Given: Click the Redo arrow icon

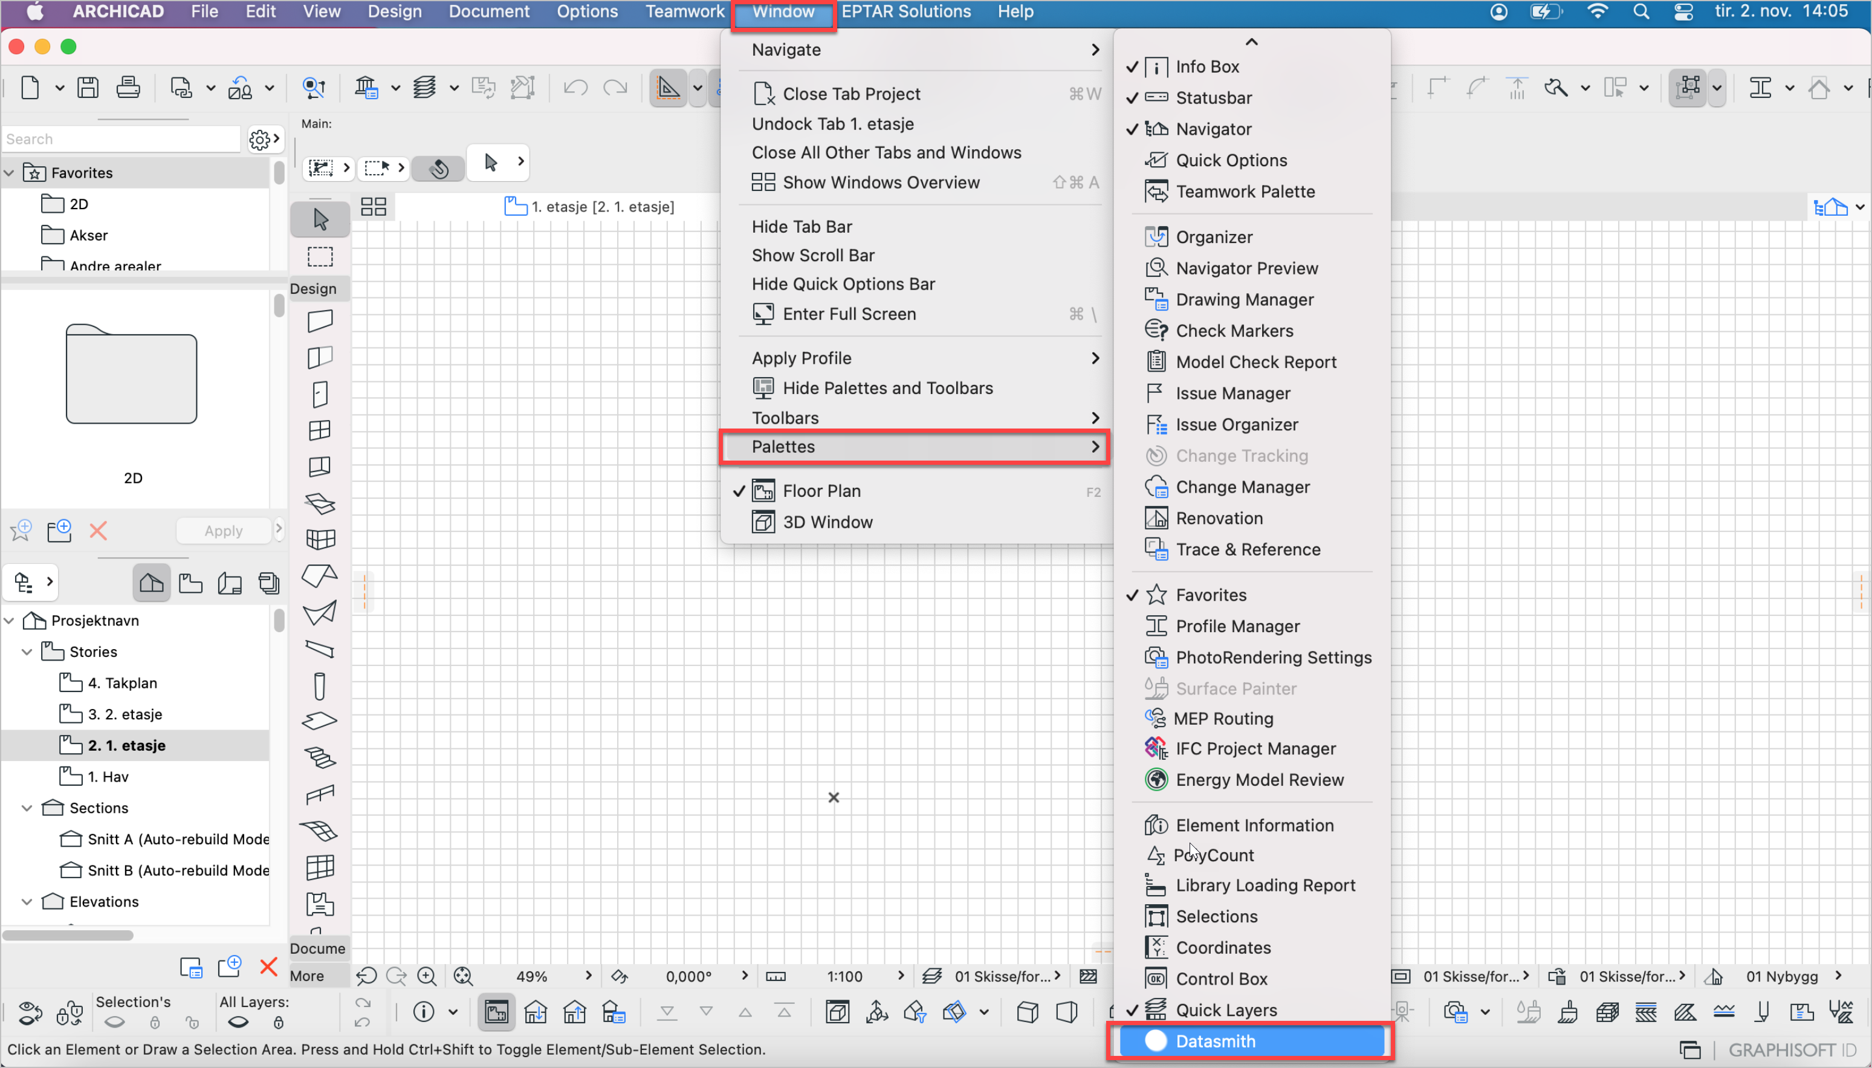Looking at the screenshot, I should click(615, 88).
